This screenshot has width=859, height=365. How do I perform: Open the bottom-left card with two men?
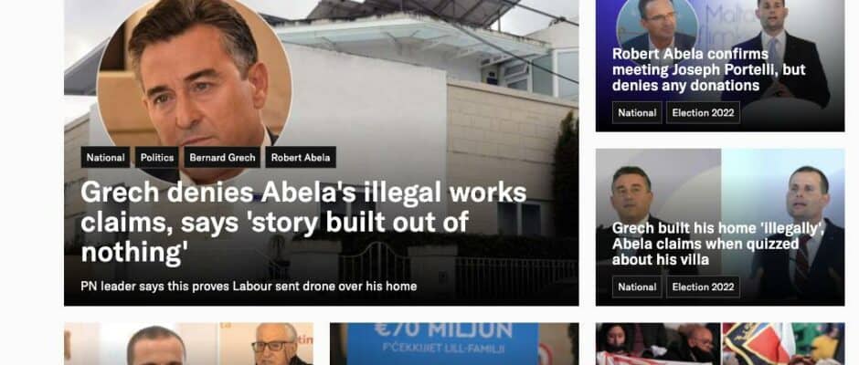tap(188, 344)
